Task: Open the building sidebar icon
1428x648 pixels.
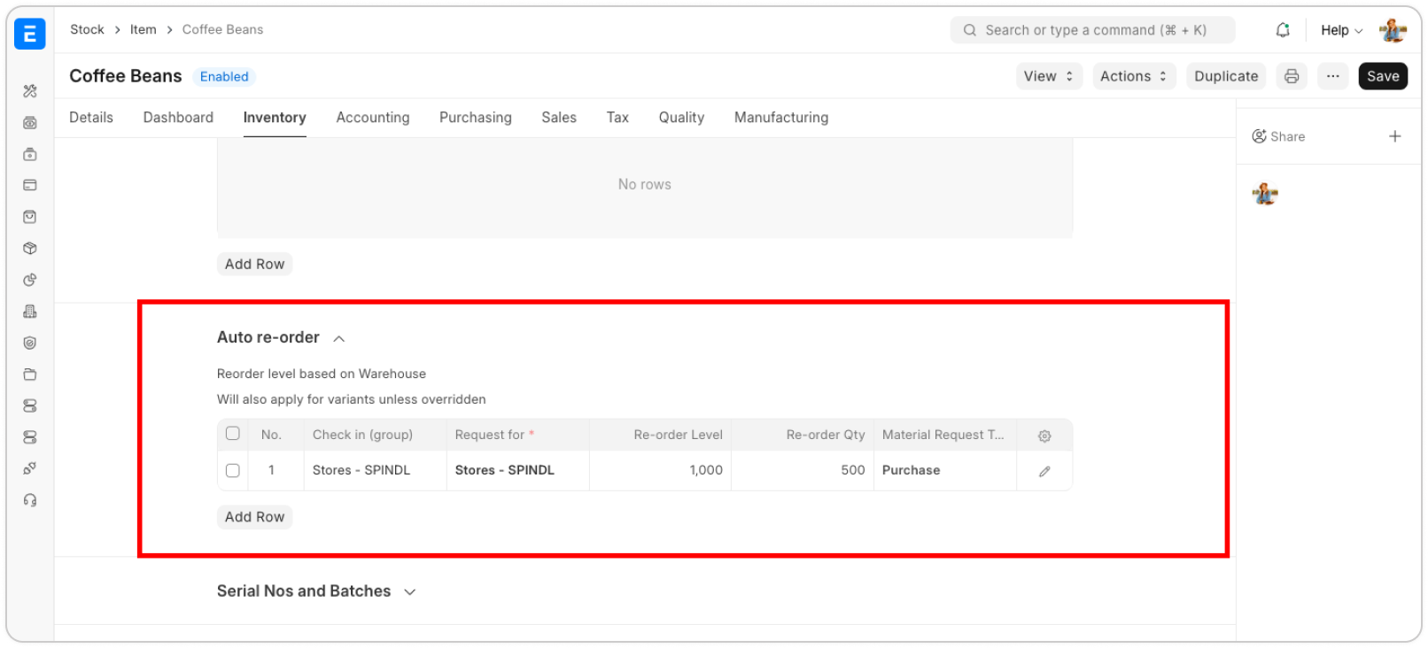Action: pos(30,312)
